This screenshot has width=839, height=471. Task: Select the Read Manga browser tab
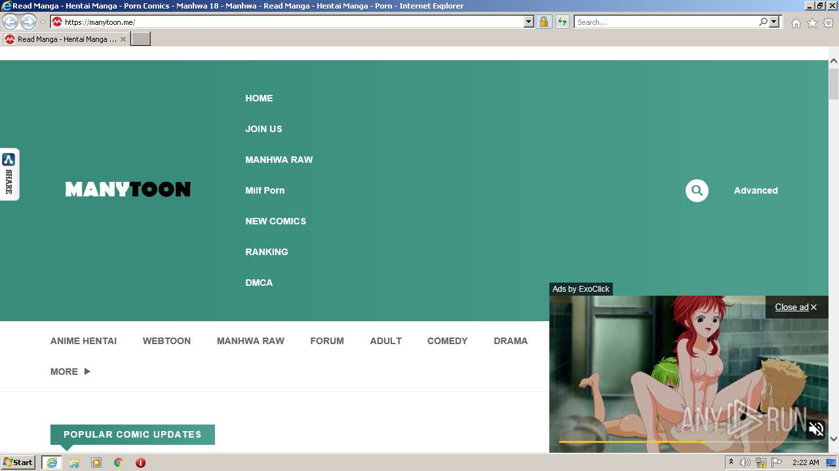pos(66,39)
